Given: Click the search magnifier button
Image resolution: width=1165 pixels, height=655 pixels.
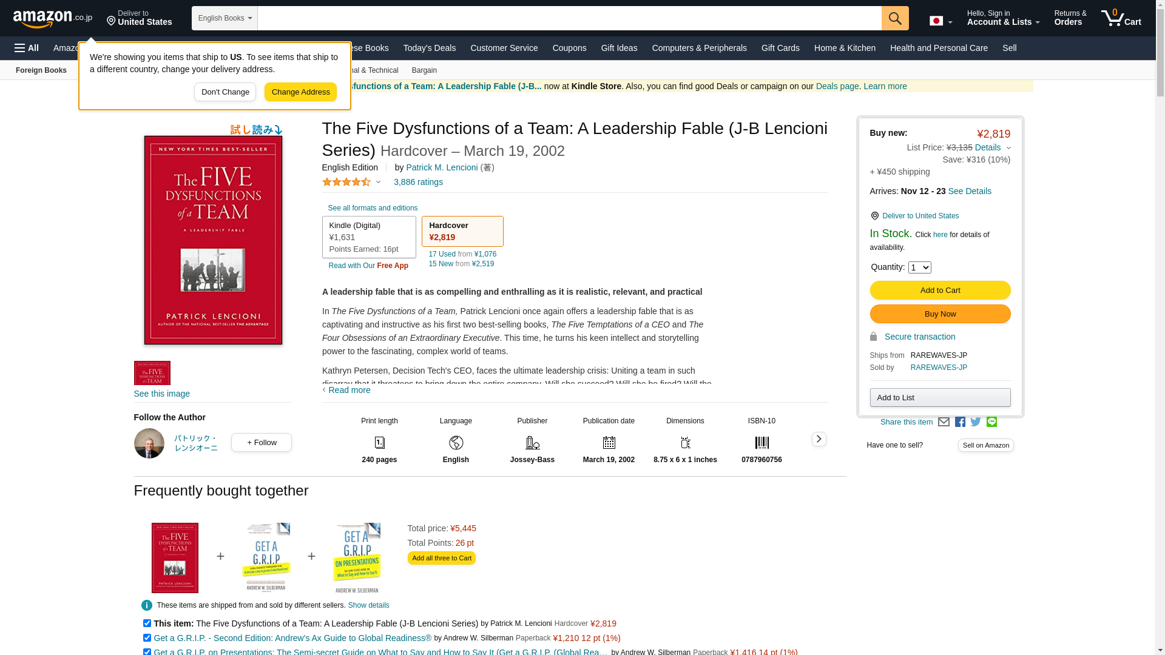Looking at the screenshot, I should tap(895, 18).
